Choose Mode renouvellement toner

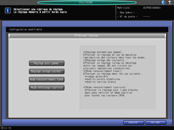point(46,79)
